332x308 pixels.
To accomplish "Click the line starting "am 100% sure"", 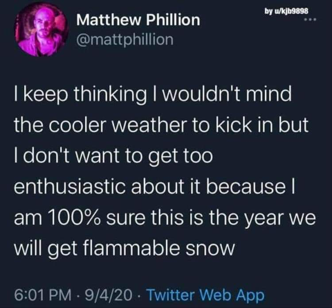I will 165,217.
